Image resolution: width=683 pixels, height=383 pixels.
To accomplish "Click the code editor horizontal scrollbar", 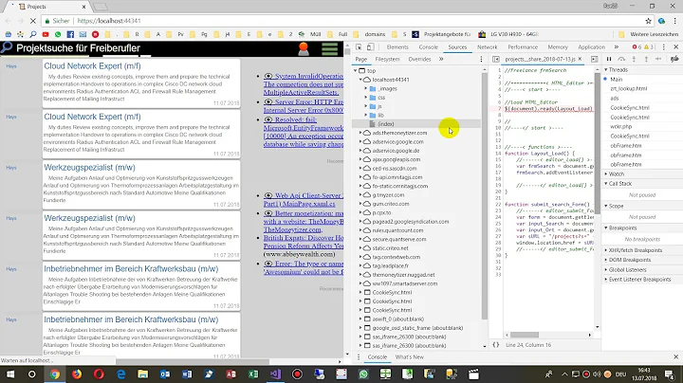I will [525, 335].
